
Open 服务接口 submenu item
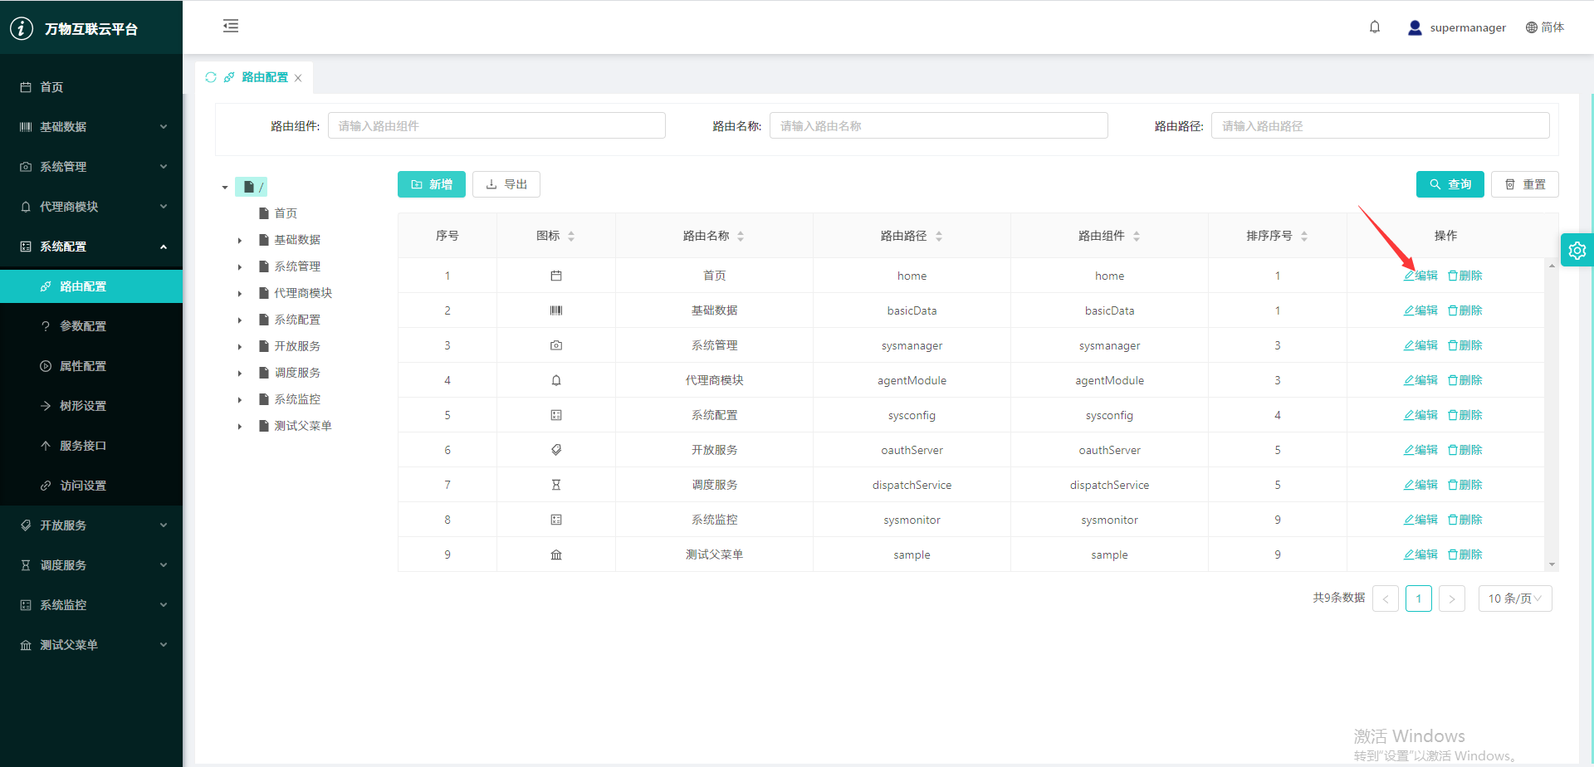[91, 446]
